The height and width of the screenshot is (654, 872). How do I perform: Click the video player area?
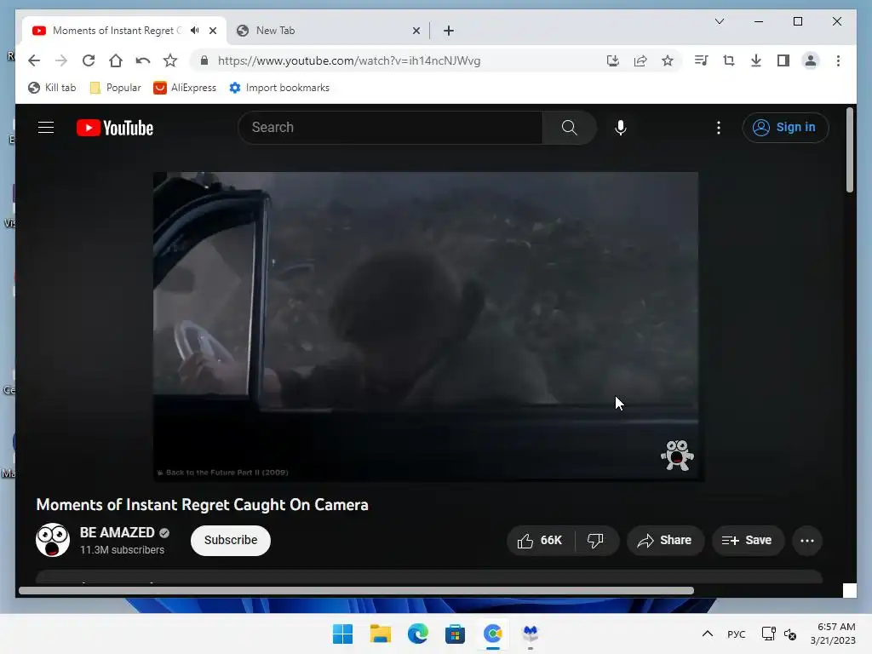click(x=426, y=326)
